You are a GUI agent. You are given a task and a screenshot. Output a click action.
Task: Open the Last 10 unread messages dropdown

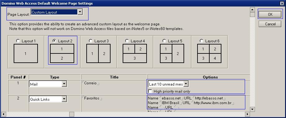pyautogui.click(x=186, y=84)
